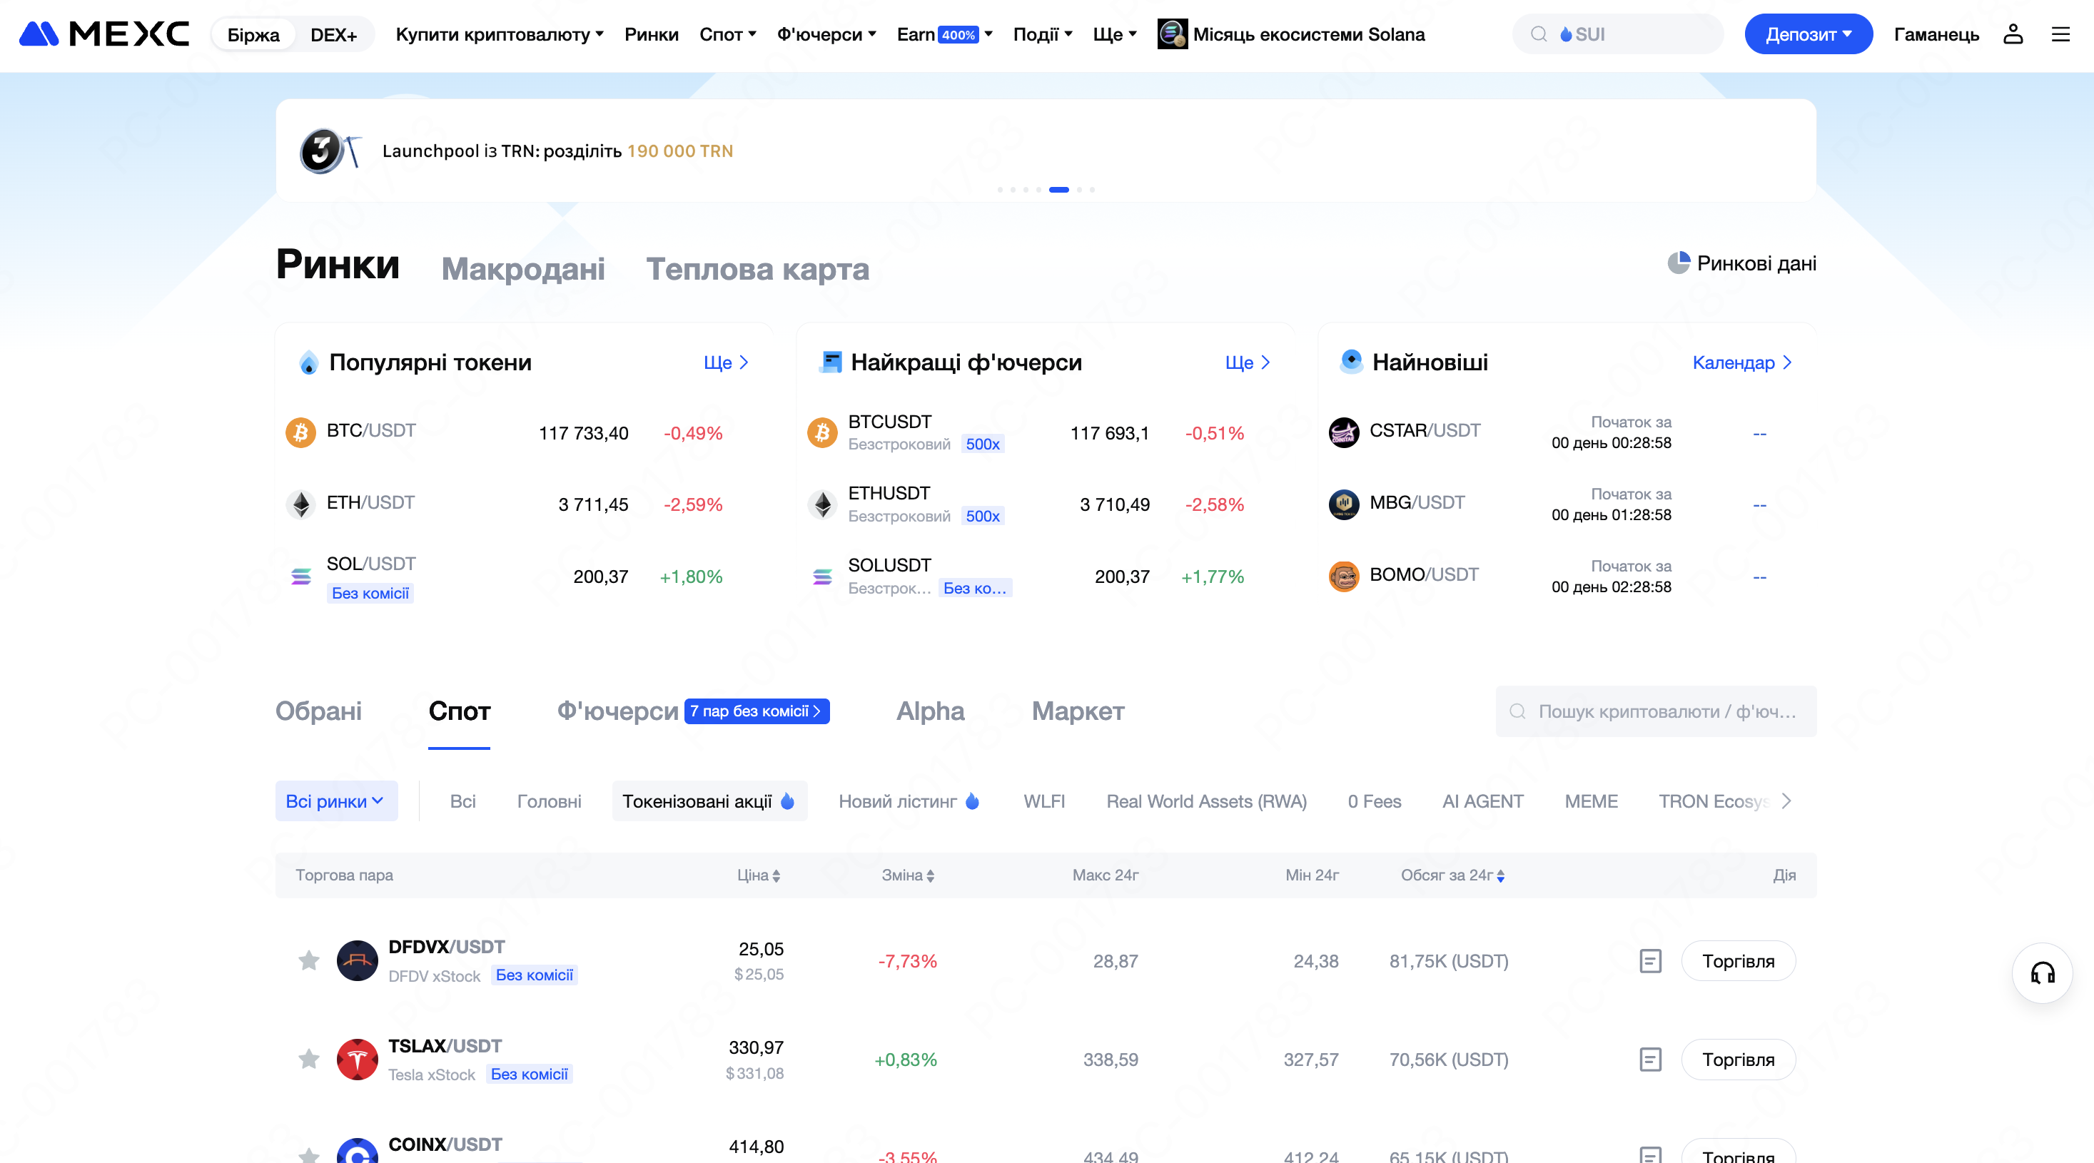Click the CSTAR token icon
The width and height of the screenshot is (2094, 1163).
(1344, 432)
